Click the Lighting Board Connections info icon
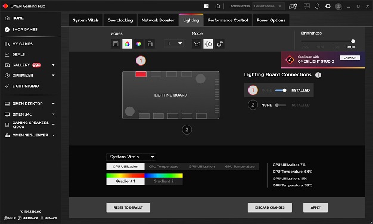 click(318, 75)
